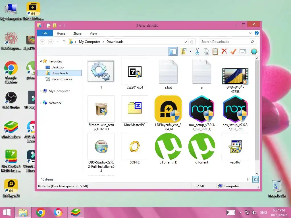The width and height of the screenshot is (291, 218).
Task: Open the Home ribbon tab
Action: pyautogui.click(x=61, y=33)
